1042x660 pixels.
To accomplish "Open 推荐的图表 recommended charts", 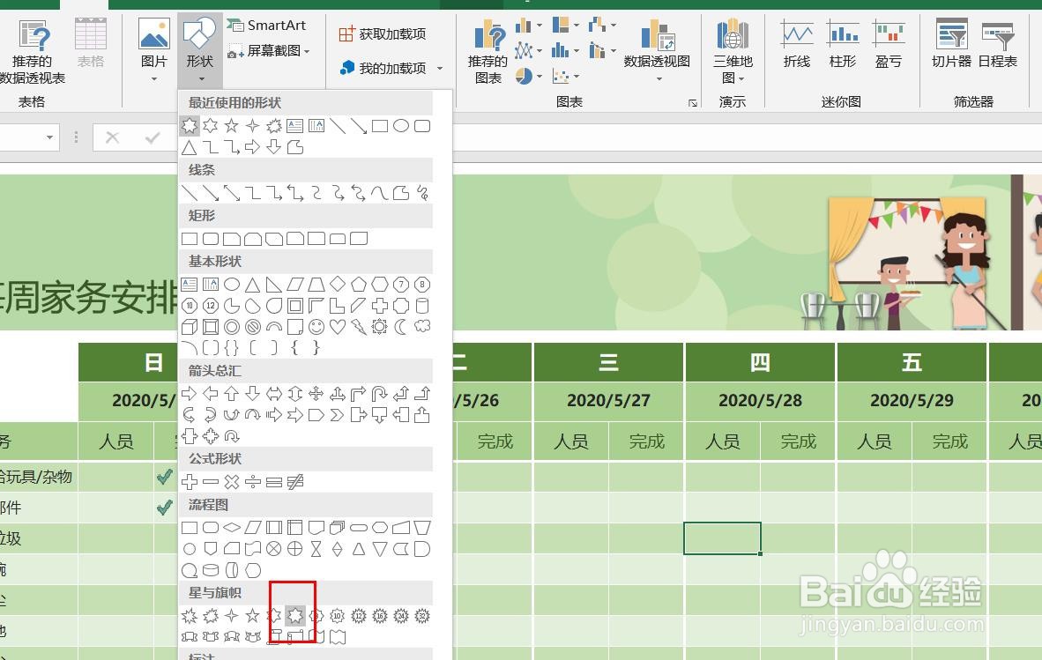I will click(x=488, y=50).
